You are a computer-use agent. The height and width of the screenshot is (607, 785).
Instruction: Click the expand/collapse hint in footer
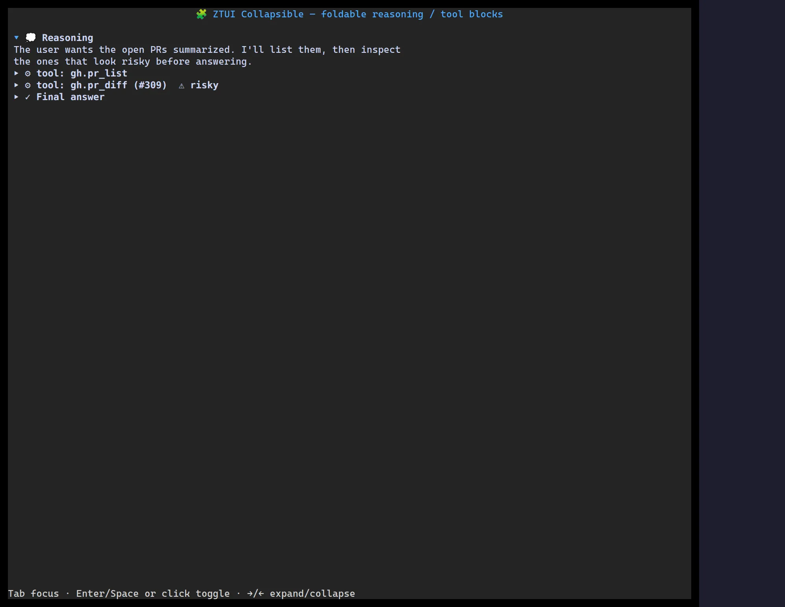tap(313, 594)
